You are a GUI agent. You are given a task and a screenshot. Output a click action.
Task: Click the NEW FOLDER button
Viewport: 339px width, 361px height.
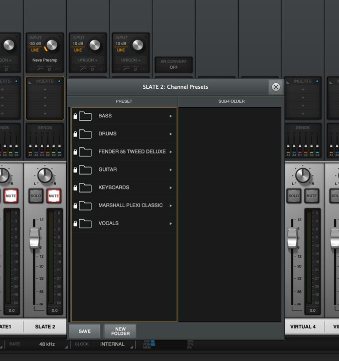[120, 331]
